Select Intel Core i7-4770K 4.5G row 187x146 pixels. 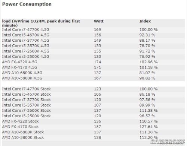(x=93, y=30)
